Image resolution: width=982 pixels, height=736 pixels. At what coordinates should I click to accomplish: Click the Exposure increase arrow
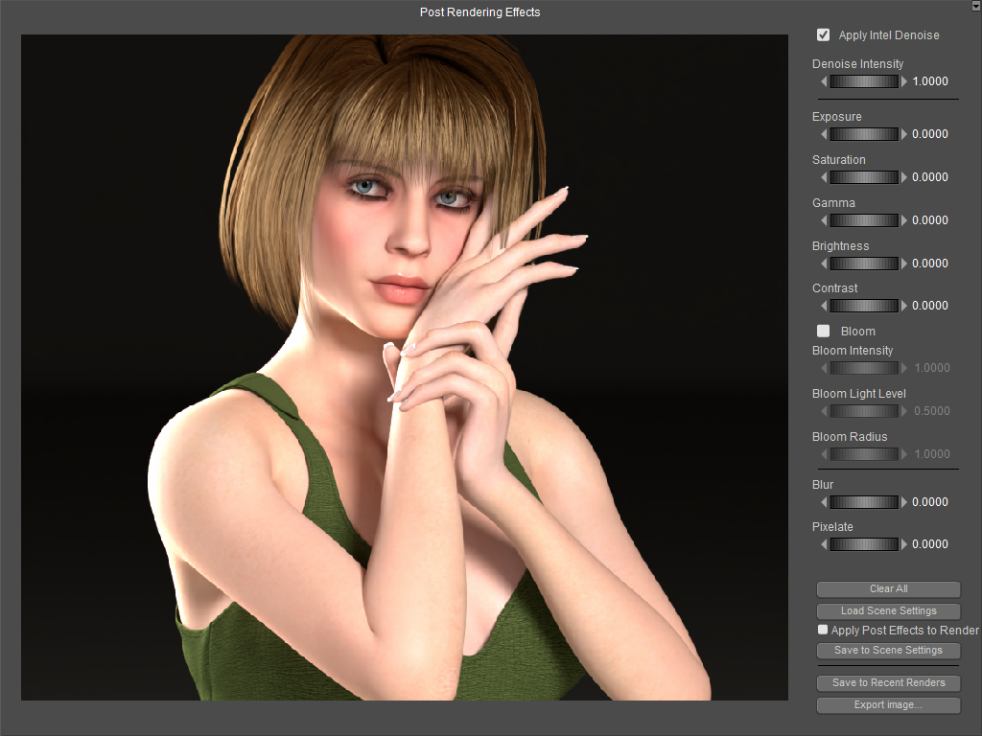[904, 134]
